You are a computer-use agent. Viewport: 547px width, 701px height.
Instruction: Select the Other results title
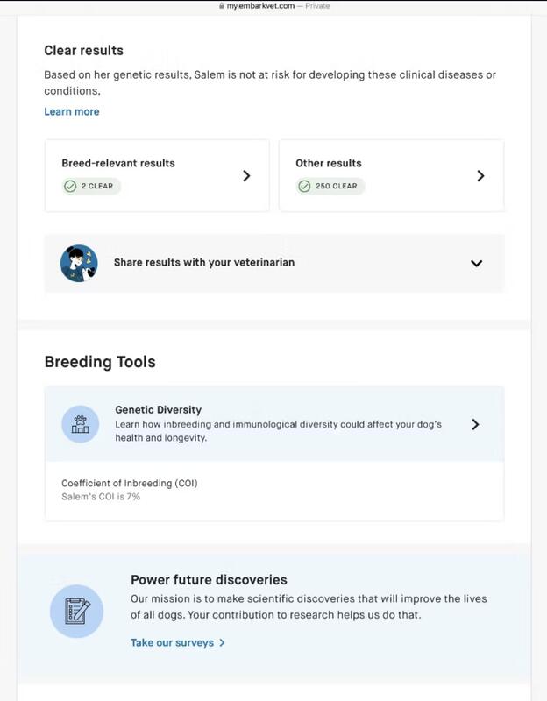coord(329,163)
